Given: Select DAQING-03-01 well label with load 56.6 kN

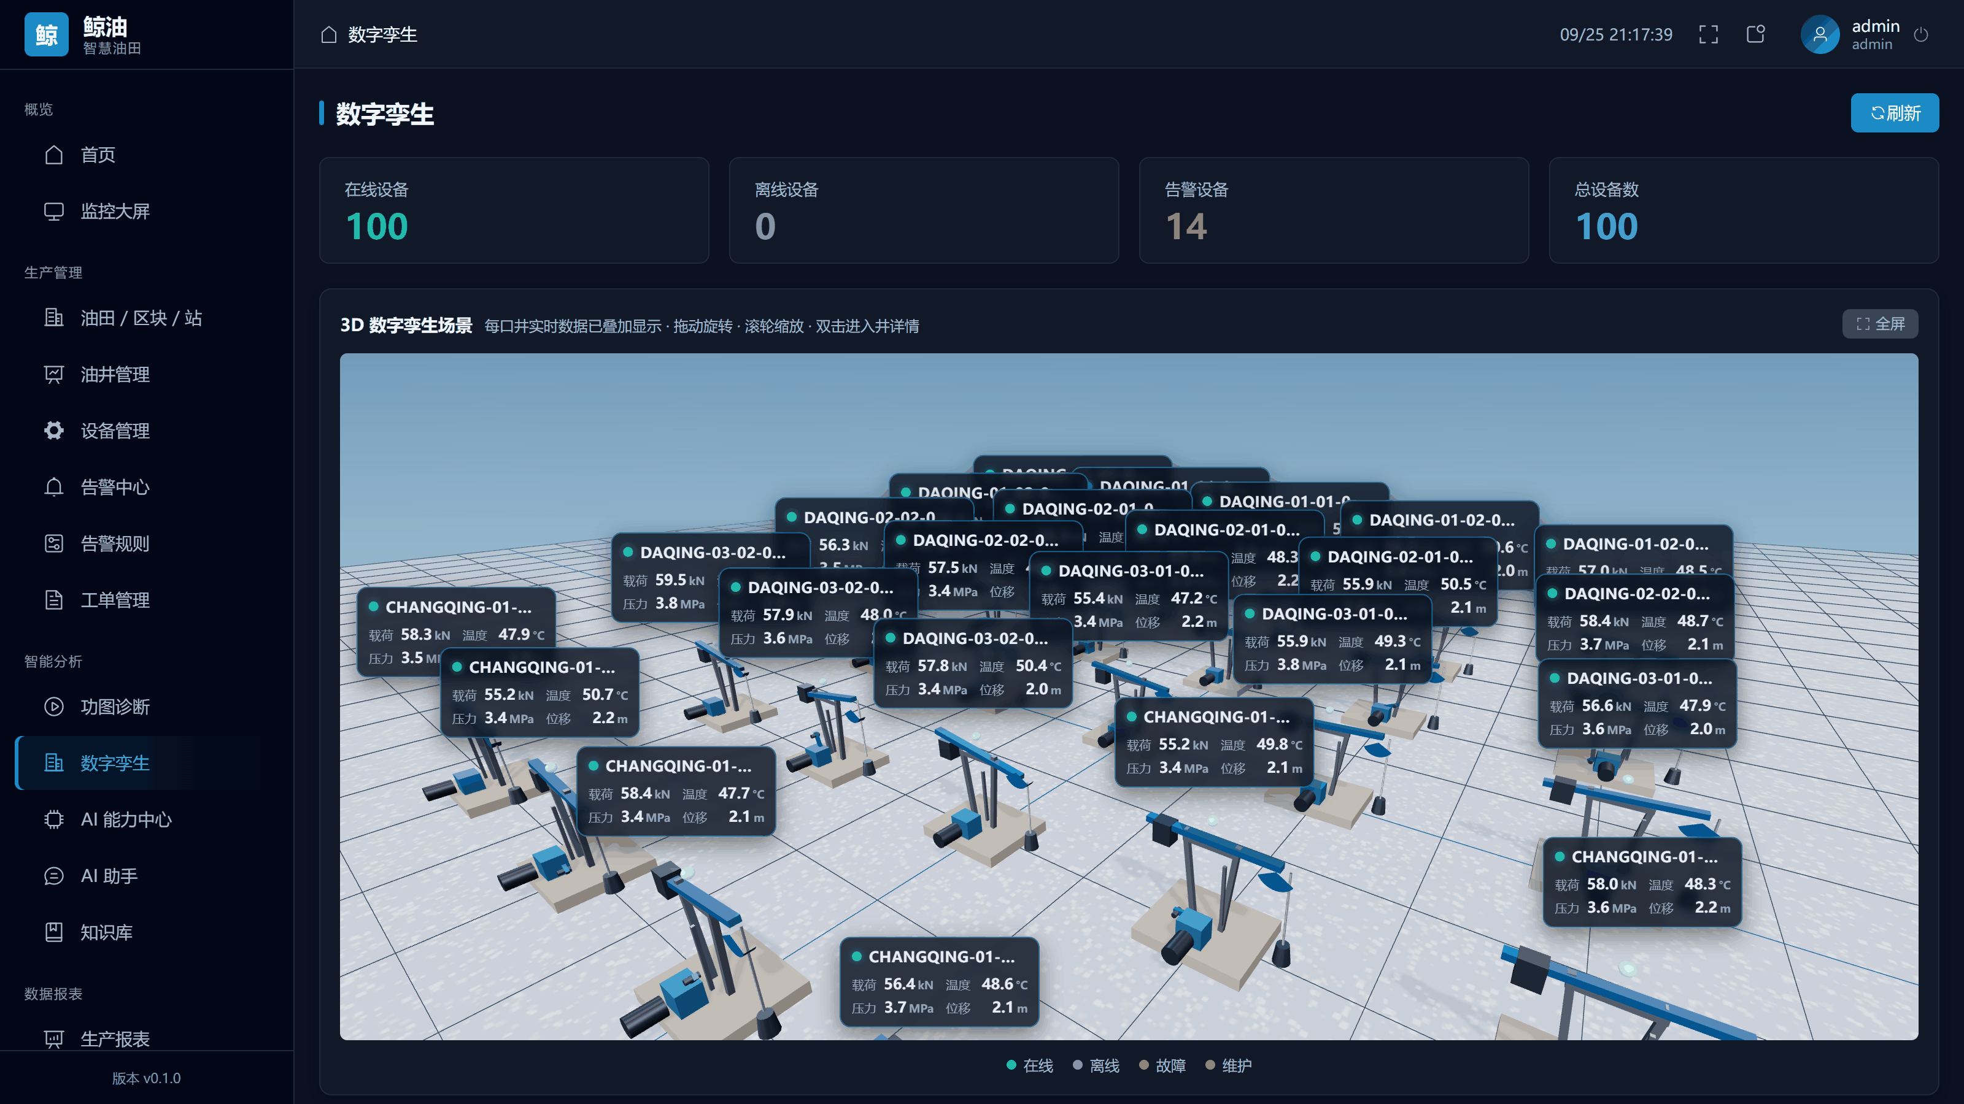Looking at the screenshot, I should [x=1637, y=703].
